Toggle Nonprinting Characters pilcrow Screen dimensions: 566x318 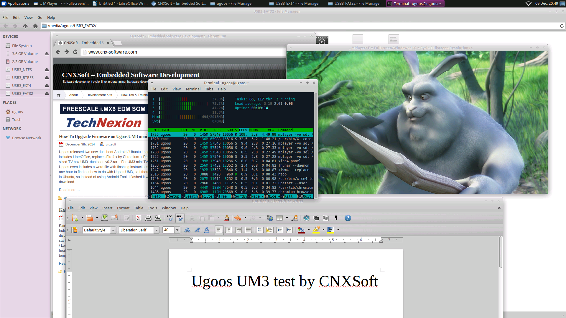336,218
